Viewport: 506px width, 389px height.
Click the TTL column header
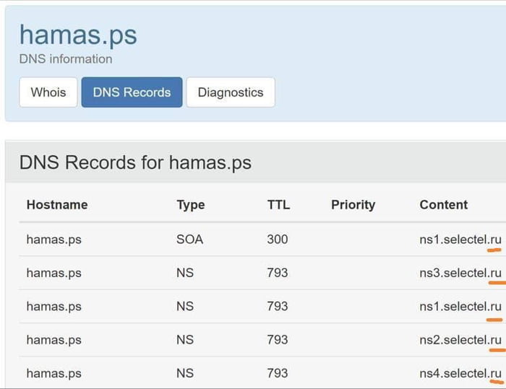278,205
